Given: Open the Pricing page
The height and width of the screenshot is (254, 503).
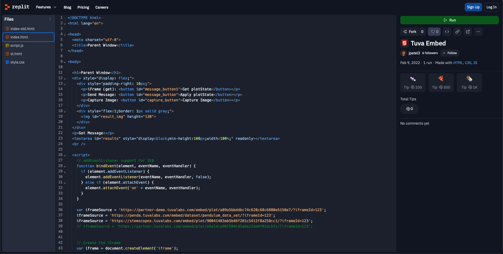Looking at the screenshot, I should point(83,7).
